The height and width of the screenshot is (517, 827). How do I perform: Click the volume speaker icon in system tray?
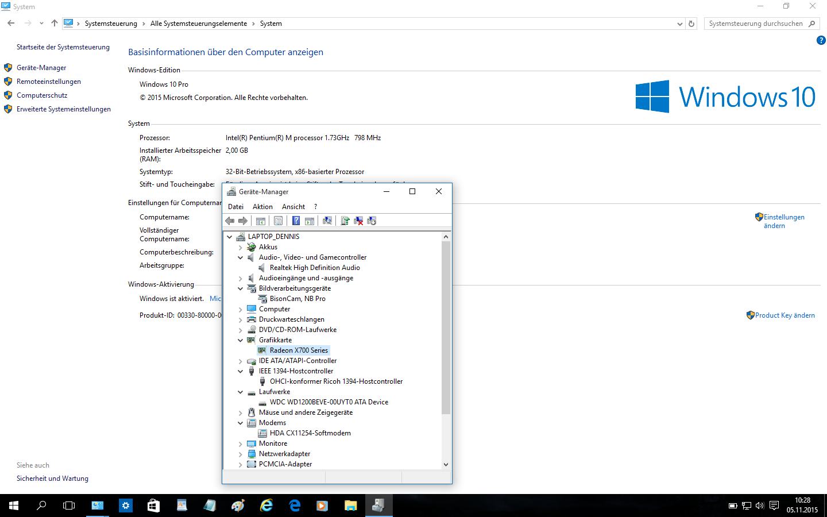pos(760,506)
